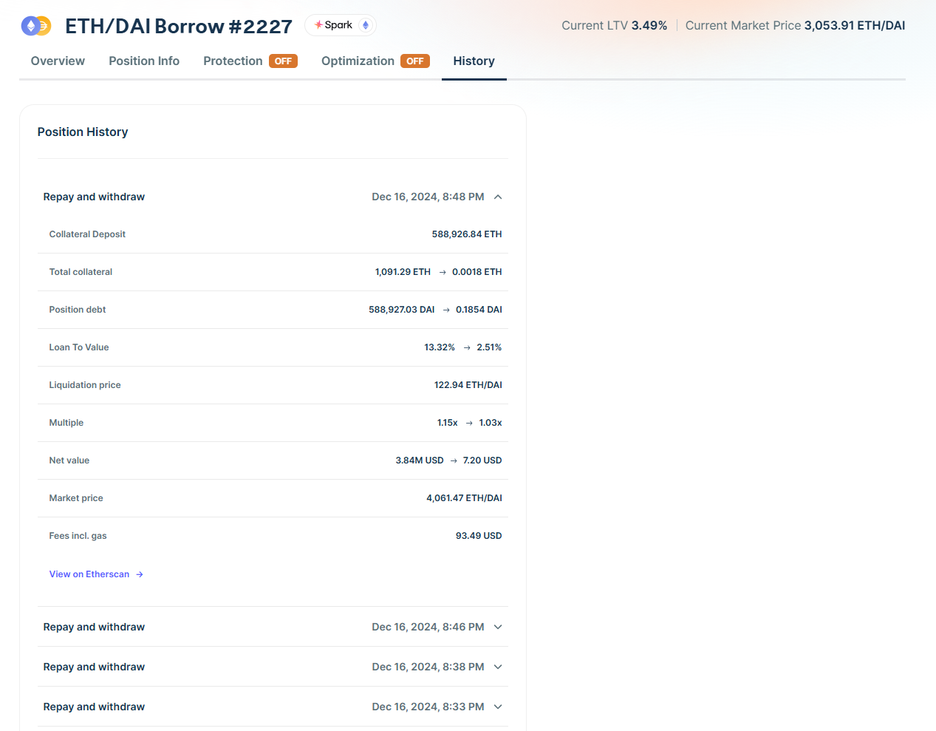The width and height of the screenshot is (936, 731).
Task: Switch to the Overview tab
Action: [58, 61]
